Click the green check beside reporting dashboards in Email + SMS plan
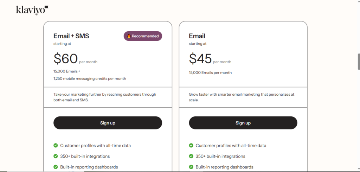This screenshot has height=172, width=360. pos(56,167)
